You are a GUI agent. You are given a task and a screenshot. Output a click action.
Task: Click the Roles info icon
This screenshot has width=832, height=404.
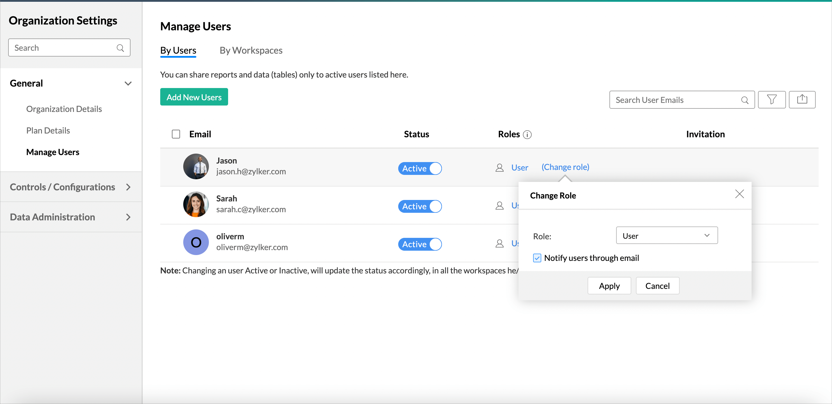coord(527,134)
